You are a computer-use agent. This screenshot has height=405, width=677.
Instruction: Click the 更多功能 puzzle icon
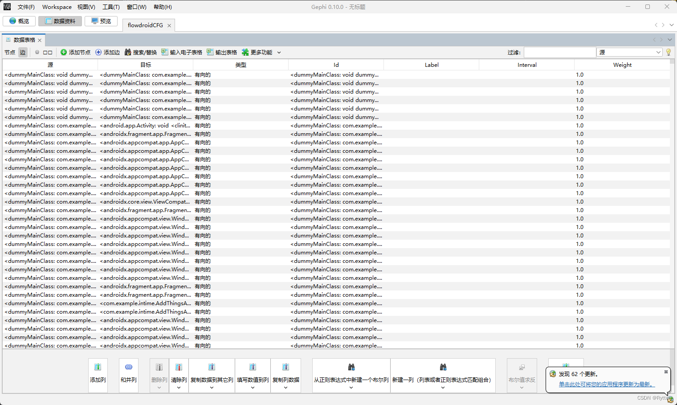pos(245,53)
